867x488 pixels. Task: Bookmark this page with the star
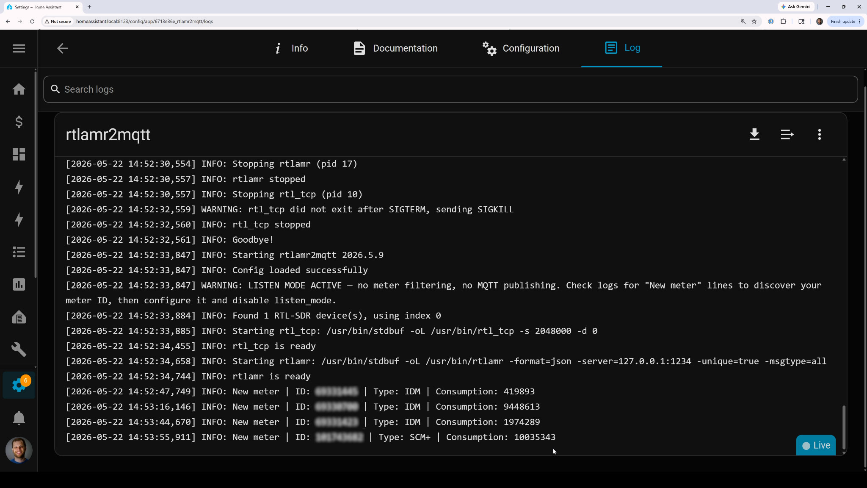pyautogui.click(x=754, y=21)
